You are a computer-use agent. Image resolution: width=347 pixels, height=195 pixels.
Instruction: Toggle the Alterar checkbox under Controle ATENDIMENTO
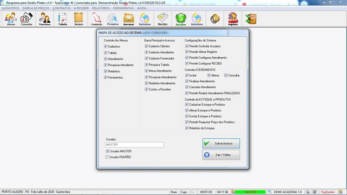click(x=209, y=75)
